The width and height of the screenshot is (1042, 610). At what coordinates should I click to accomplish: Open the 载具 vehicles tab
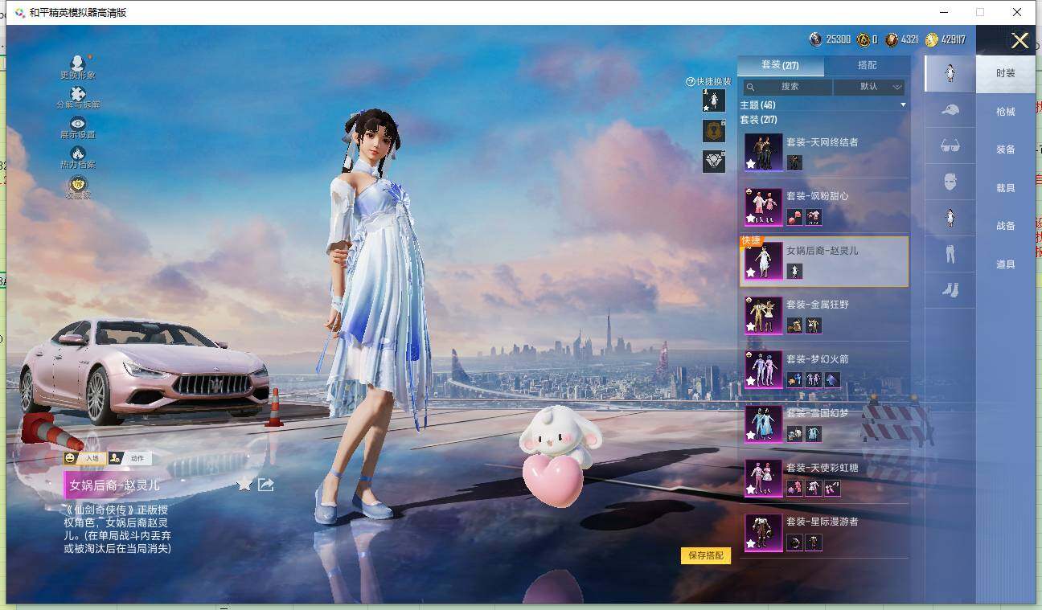click(x=1006, y=188)
